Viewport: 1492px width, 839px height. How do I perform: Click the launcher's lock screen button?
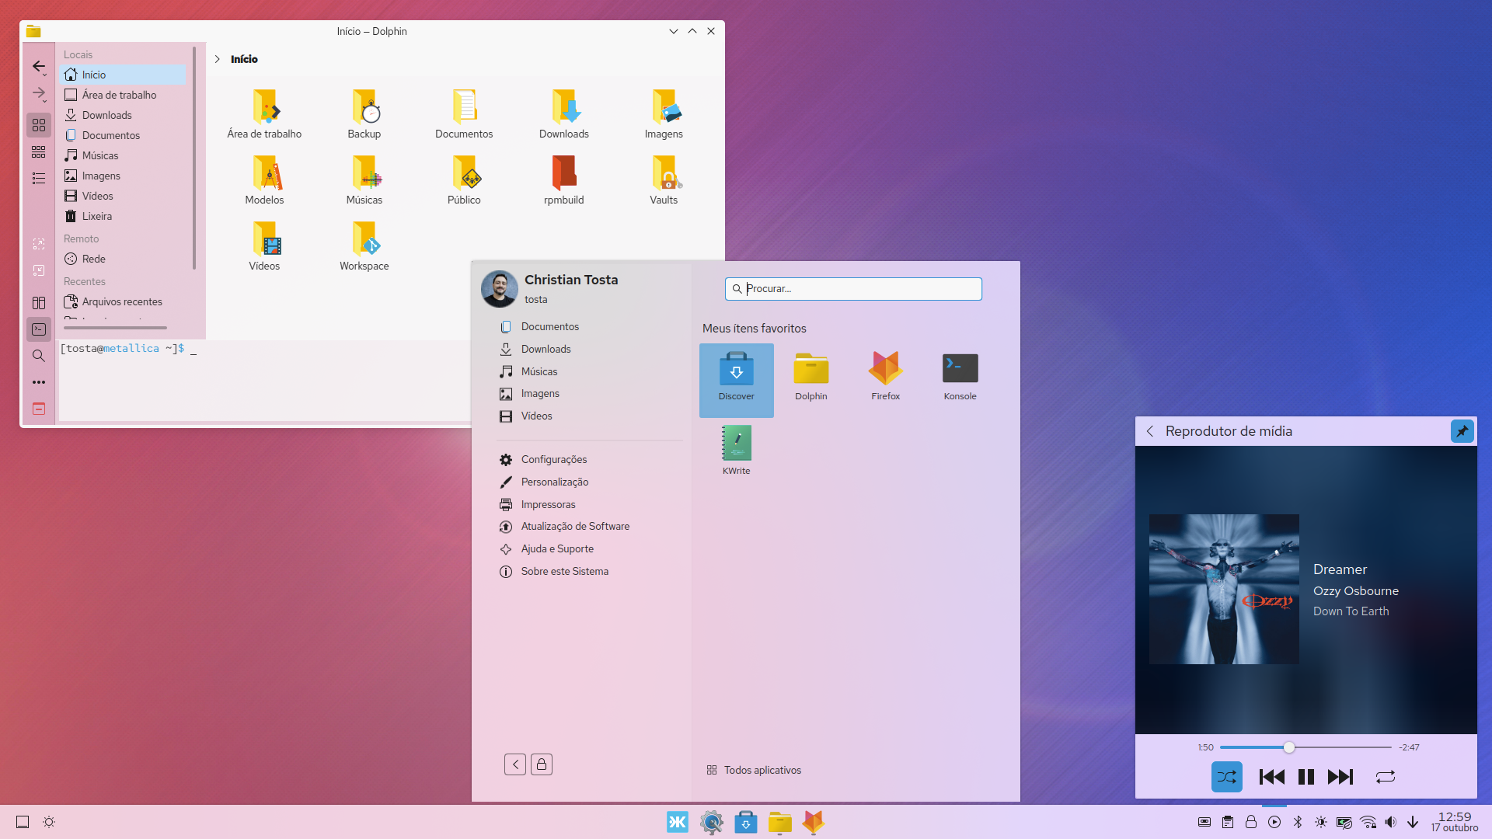[x=542, y=764]
